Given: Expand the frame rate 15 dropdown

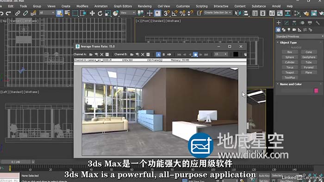Looking at the screenshot, I should pos(221,54).
